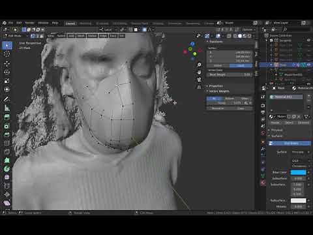Open the Help menu
This screenshot has width=313, height=235.
click(55, 23)
